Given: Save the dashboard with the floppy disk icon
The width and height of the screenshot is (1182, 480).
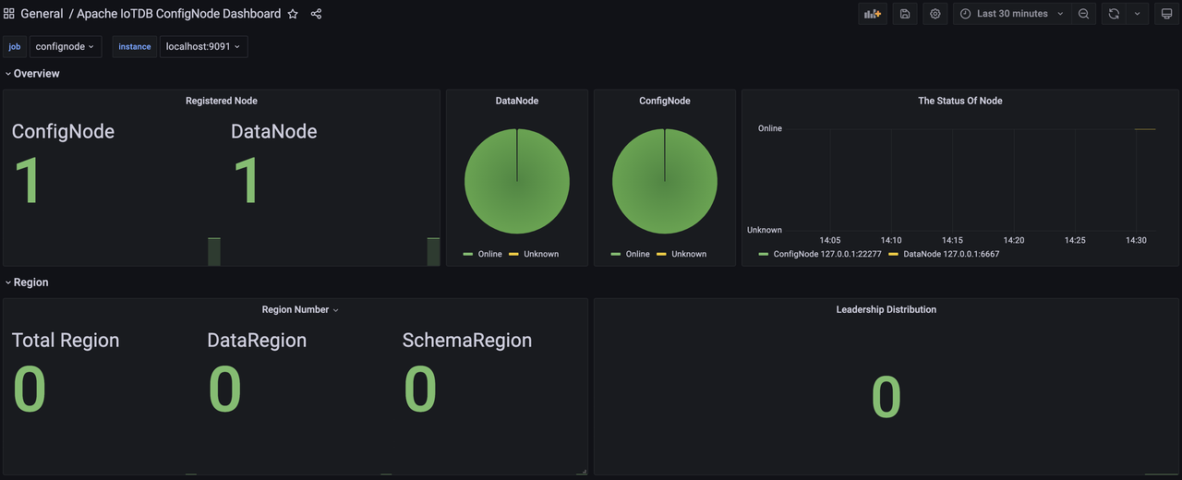Looking at the screenshot, I should [905, 14].
